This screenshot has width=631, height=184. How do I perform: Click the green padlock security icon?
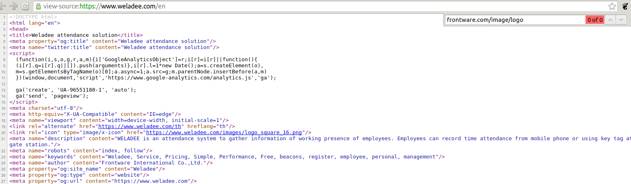tap(38, 6)
